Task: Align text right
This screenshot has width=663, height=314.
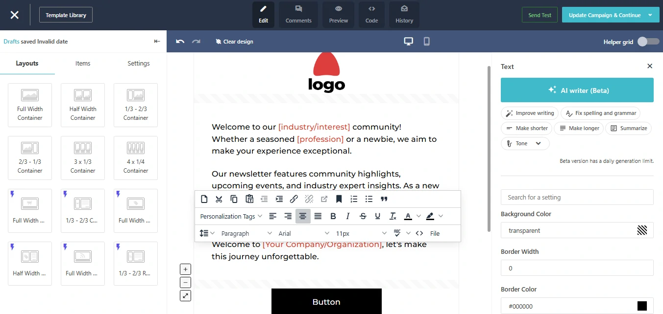Action: [x=288, y=216]
